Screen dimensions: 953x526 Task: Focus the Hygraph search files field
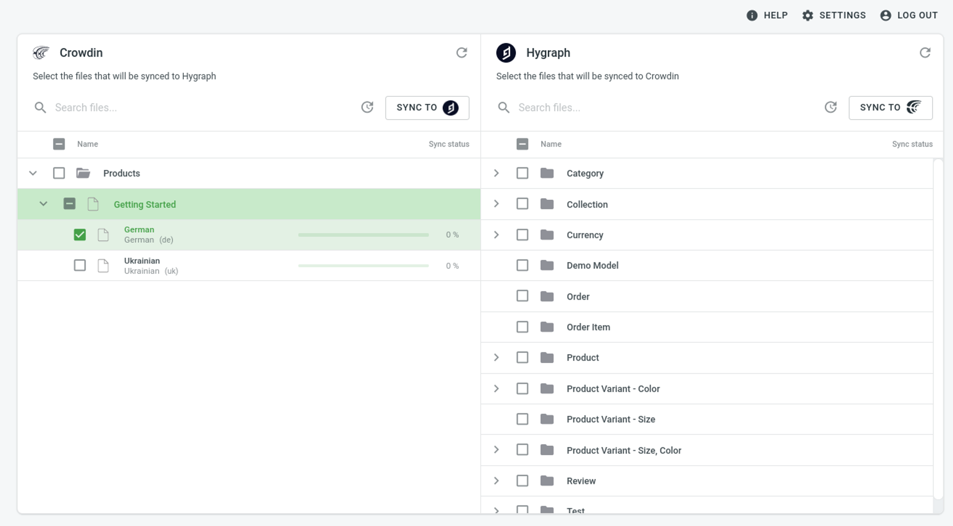[665, 108]
